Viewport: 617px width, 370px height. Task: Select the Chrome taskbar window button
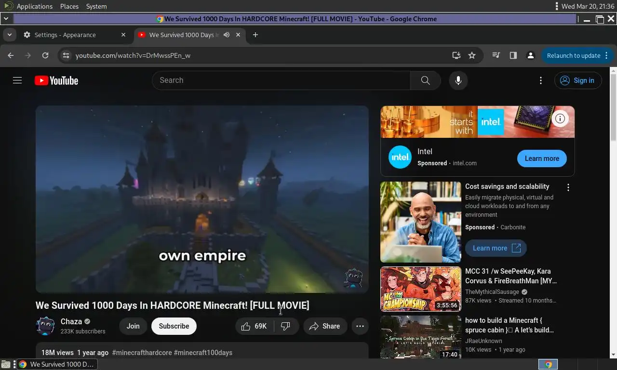58,364
